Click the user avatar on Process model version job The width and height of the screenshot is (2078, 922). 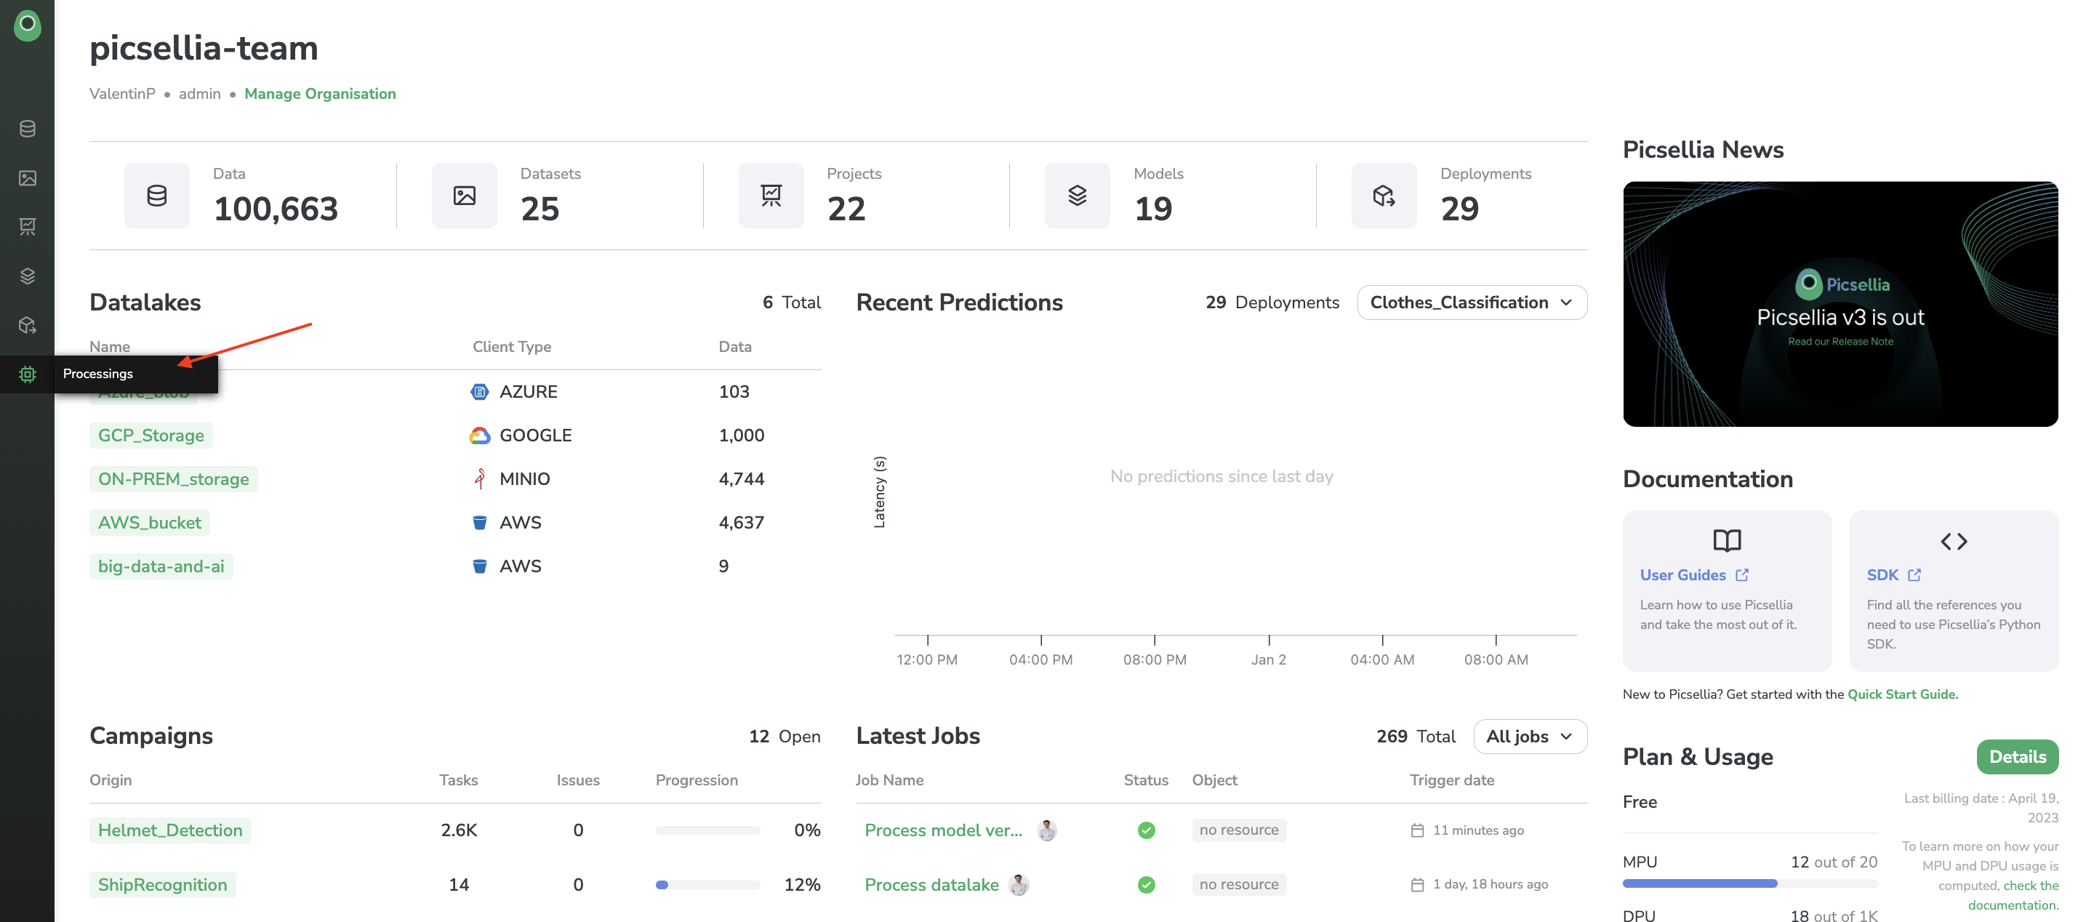click(x=1047, y=830)
